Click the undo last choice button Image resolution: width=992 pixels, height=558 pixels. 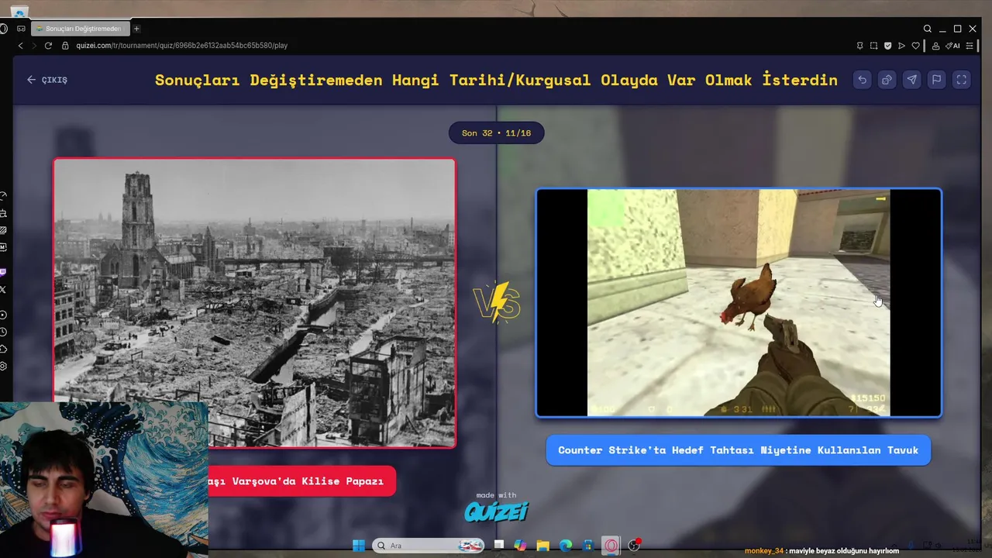pos(862,80)
